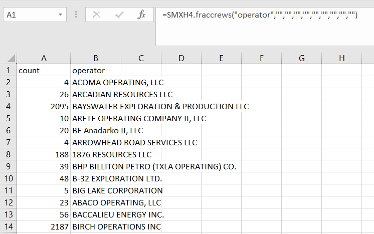The height and width of the screenshot is (234, 374).
Task: Select row 7 header
Action: click(9, 142)
